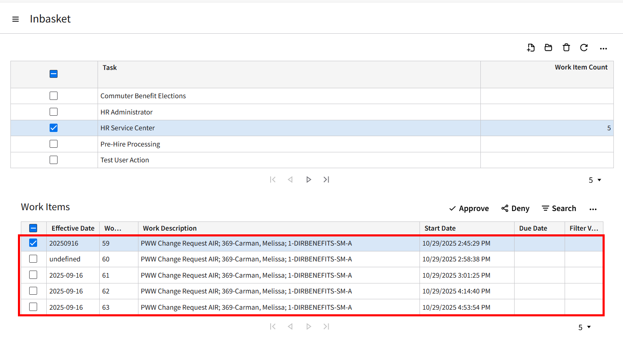Image resolution: width=623 pixels, height=343 pixels.
Task: Click start date 10/29/2025 4:53:54 PM
Action: [456, 307]
